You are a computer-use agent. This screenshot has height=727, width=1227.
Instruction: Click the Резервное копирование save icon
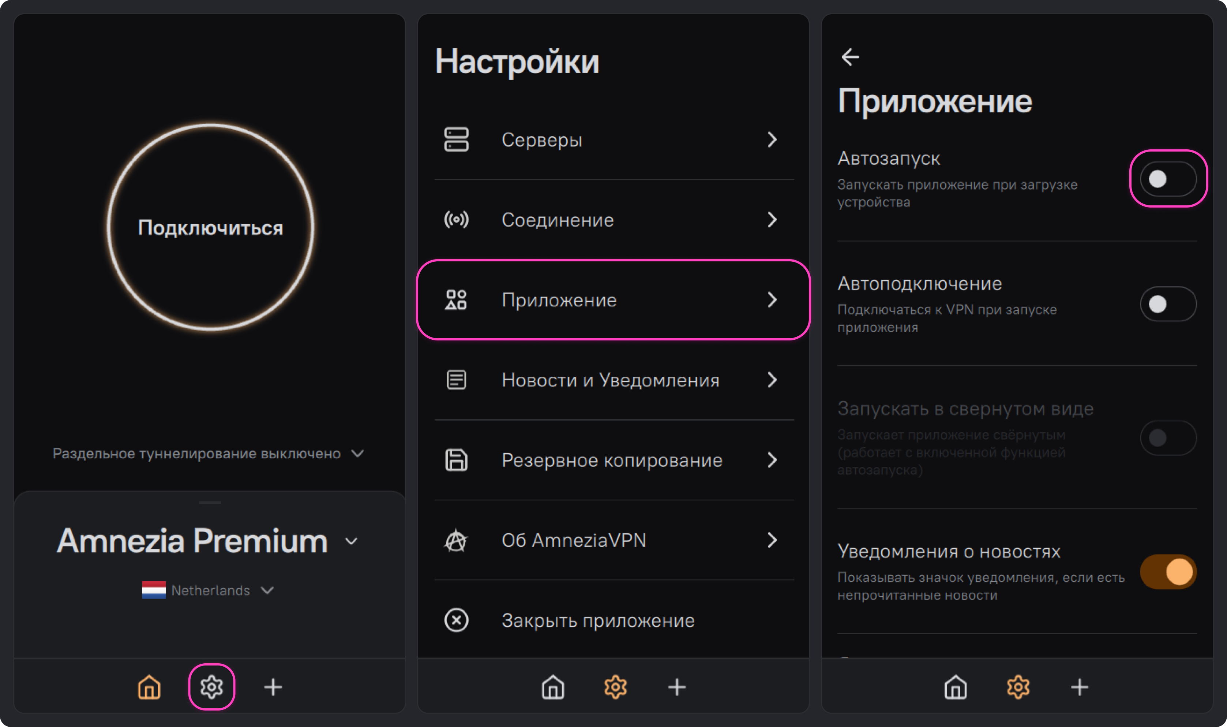click(x=456, y=460)
